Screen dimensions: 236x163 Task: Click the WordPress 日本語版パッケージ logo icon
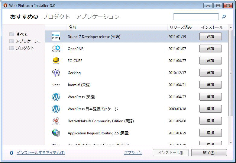click(x=56, y=109)
